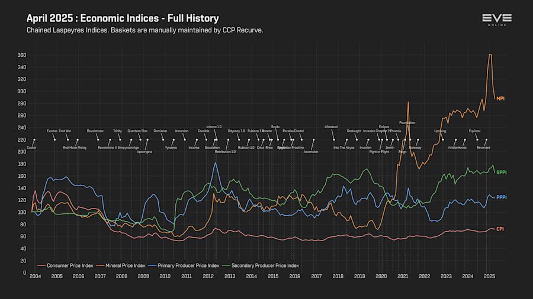Click the 2025 x-axis year label

[x=489, y=277]
